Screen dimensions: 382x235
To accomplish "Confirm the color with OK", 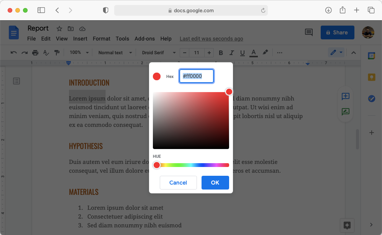I will 215,183.
